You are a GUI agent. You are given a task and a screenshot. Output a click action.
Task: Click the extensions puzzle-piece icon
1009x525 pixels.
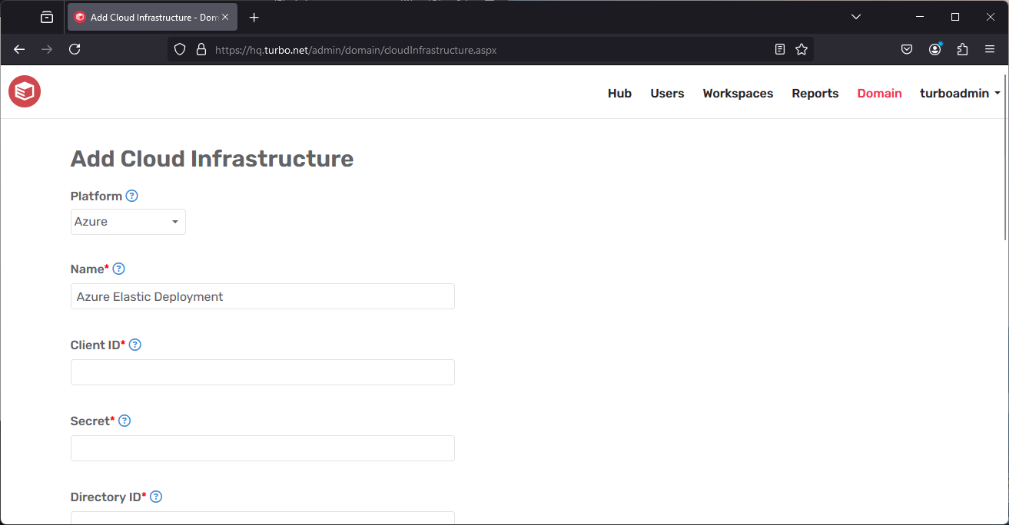click(962, 49)
